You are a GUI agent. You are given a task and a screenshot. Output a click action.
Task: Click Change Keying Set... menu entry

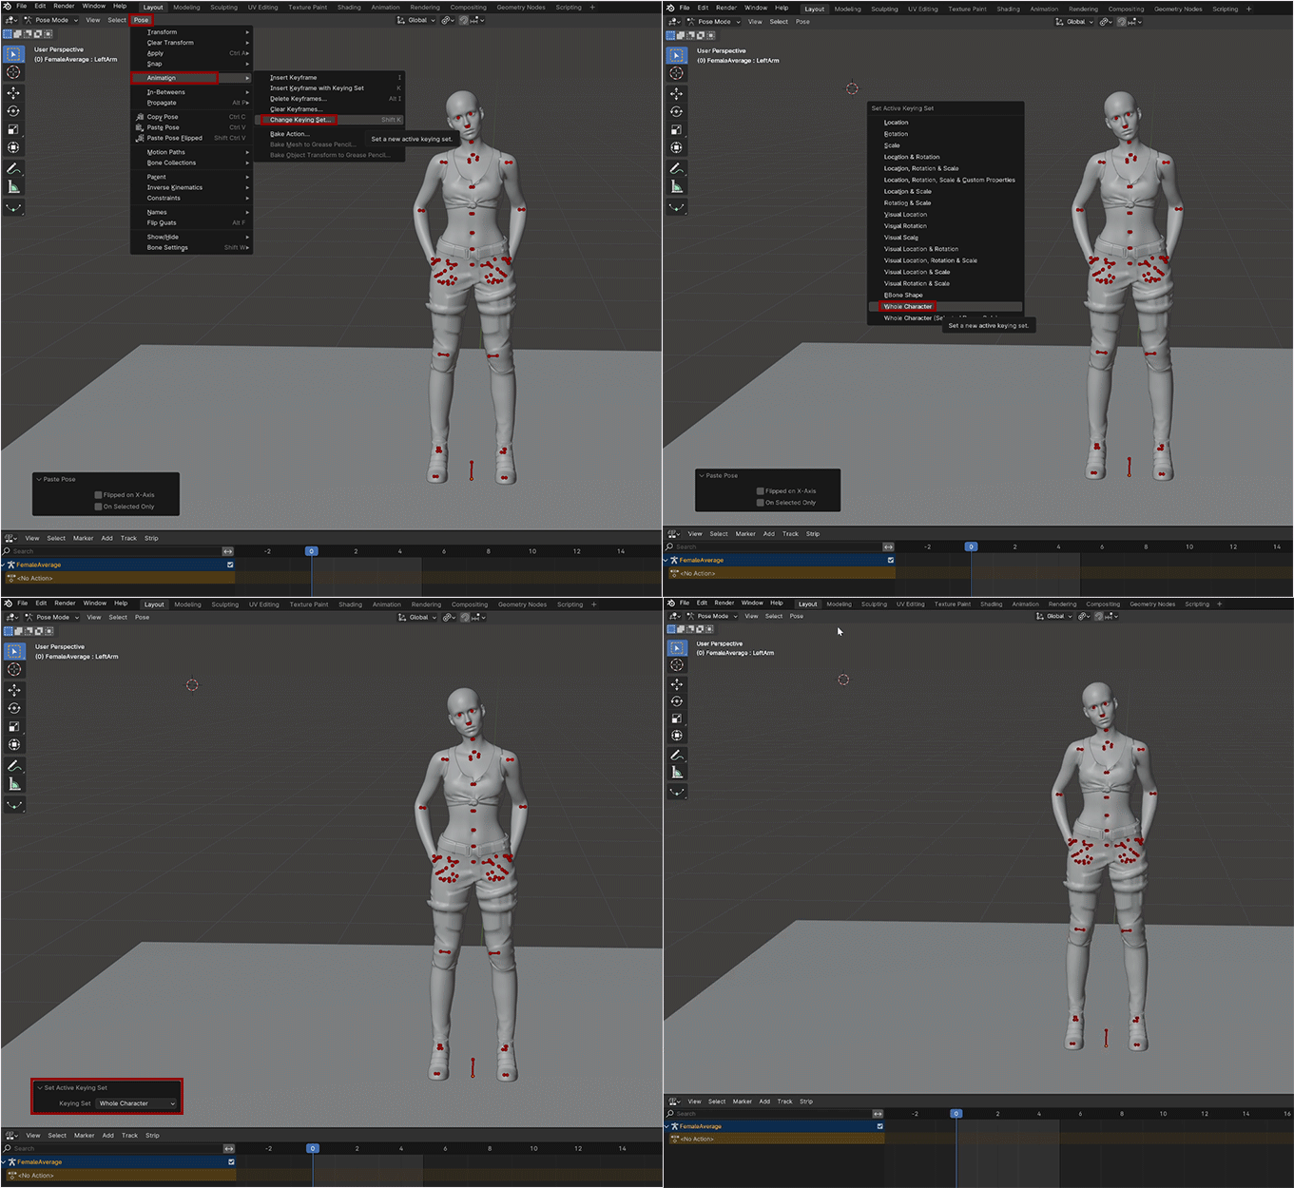pyautogui.click(x=299, y=120)
